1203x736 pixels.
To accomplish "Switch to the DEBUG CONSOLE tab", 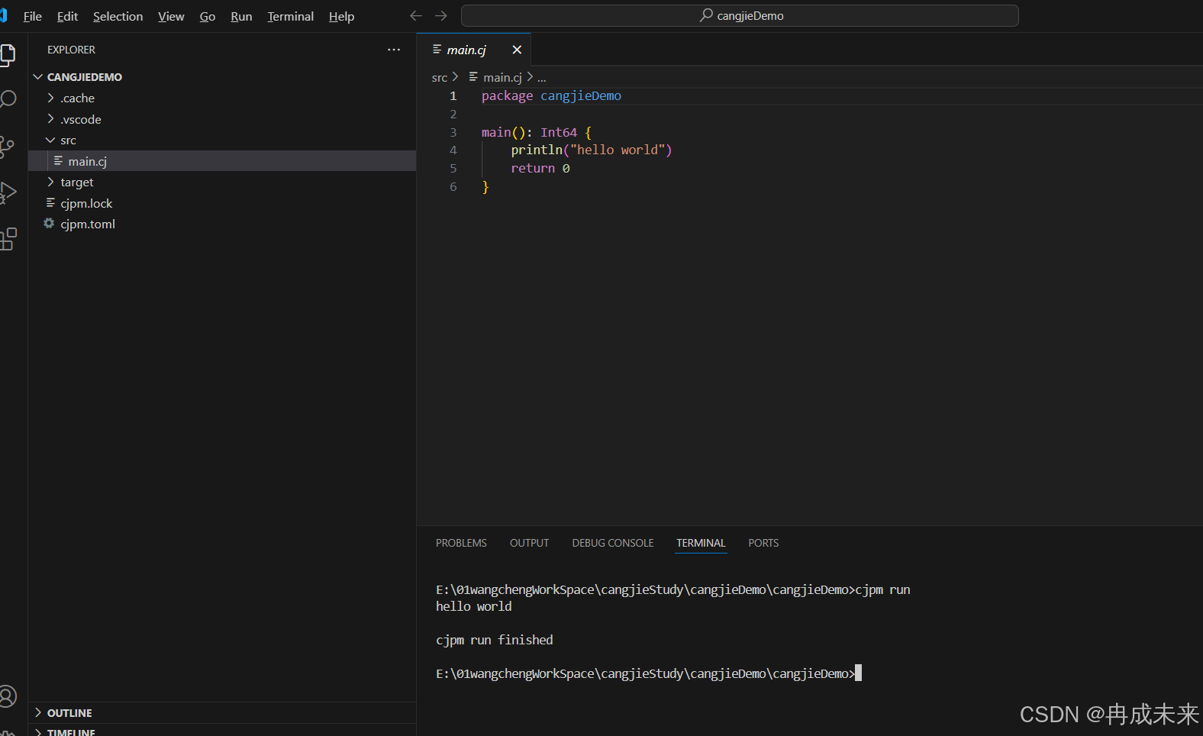I will tap(613, 543).
